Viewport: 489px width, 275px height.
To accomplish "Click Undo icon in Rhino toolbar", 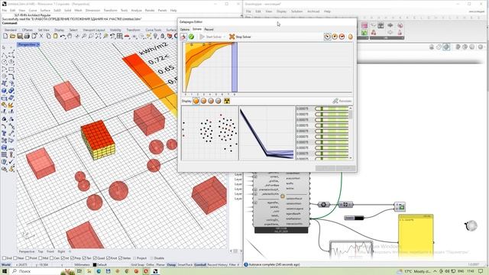I will [63, 36].
